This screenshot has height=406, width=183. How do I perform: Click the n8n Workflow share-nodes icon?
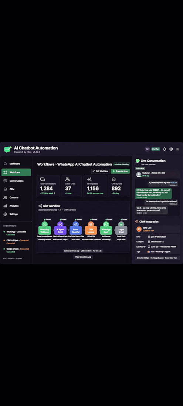(40, 206)
